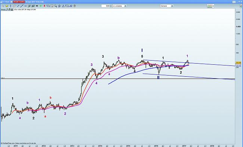243x147 pixels.
Task: Select the cursor pointer tool
Action: [x=3, y=6]
